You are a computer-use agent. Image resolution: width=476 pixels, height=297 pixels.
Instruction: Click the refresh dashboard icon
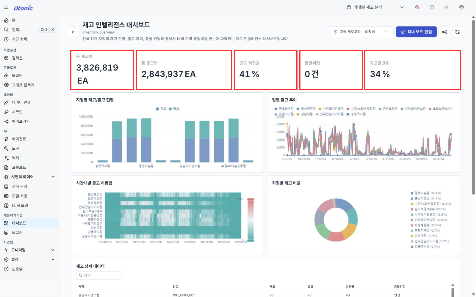(x=458, y=32)
